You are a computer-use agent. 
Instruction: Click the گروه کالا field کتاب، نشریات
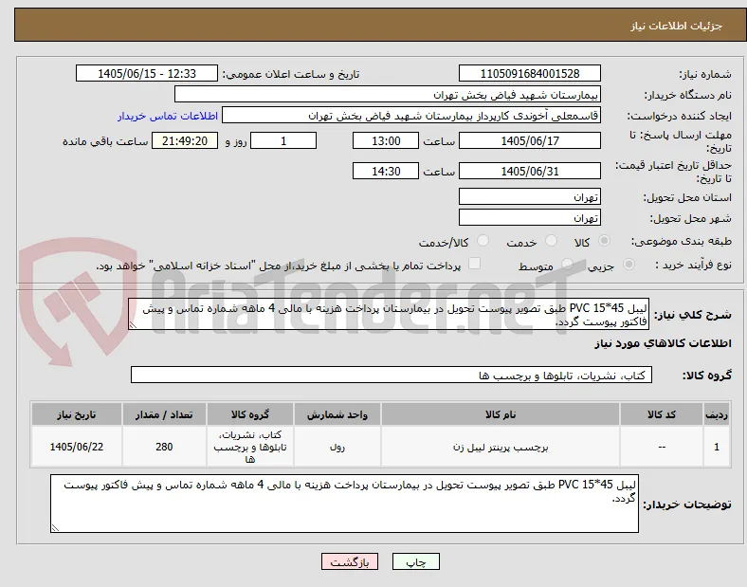[392, 375]
